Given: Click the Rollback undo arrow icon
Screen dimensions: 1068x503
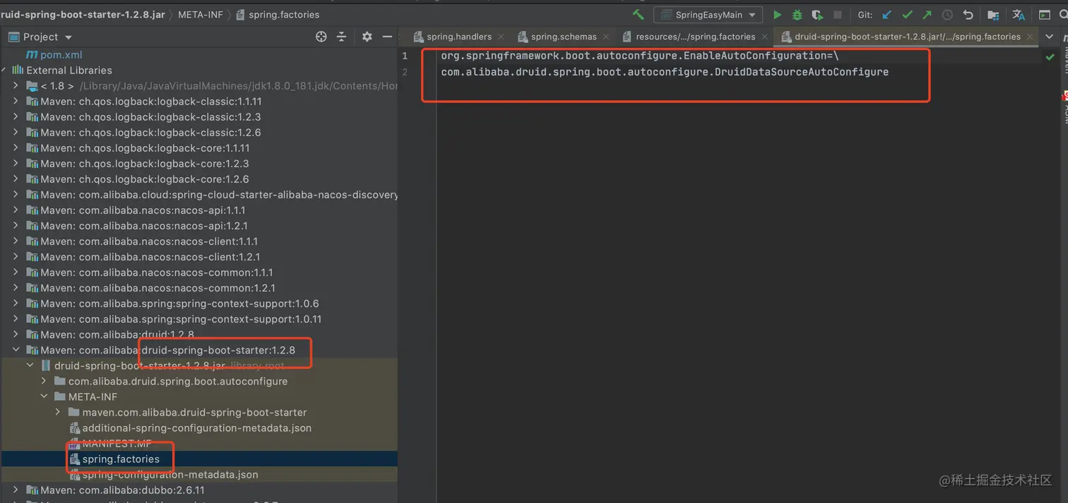Looking at the screenshot, I should tap(968, 15).
